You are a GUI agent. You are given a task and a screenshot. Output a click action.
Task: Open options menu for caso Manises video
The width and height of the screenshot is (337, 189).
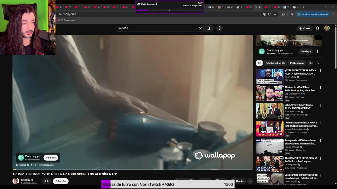coord(320,175)
